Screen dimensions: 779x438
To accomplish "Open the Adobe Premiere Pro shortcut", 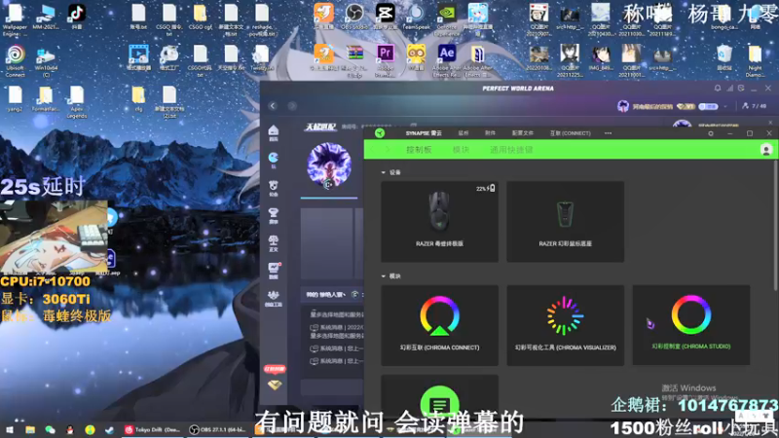I will 385,60.
